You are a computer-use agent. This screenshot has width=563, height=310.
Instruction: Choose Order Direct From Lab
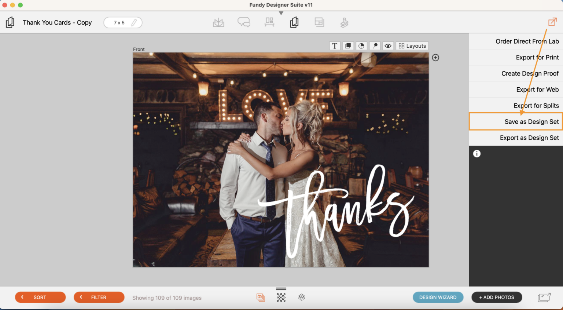tap(527, 41)
